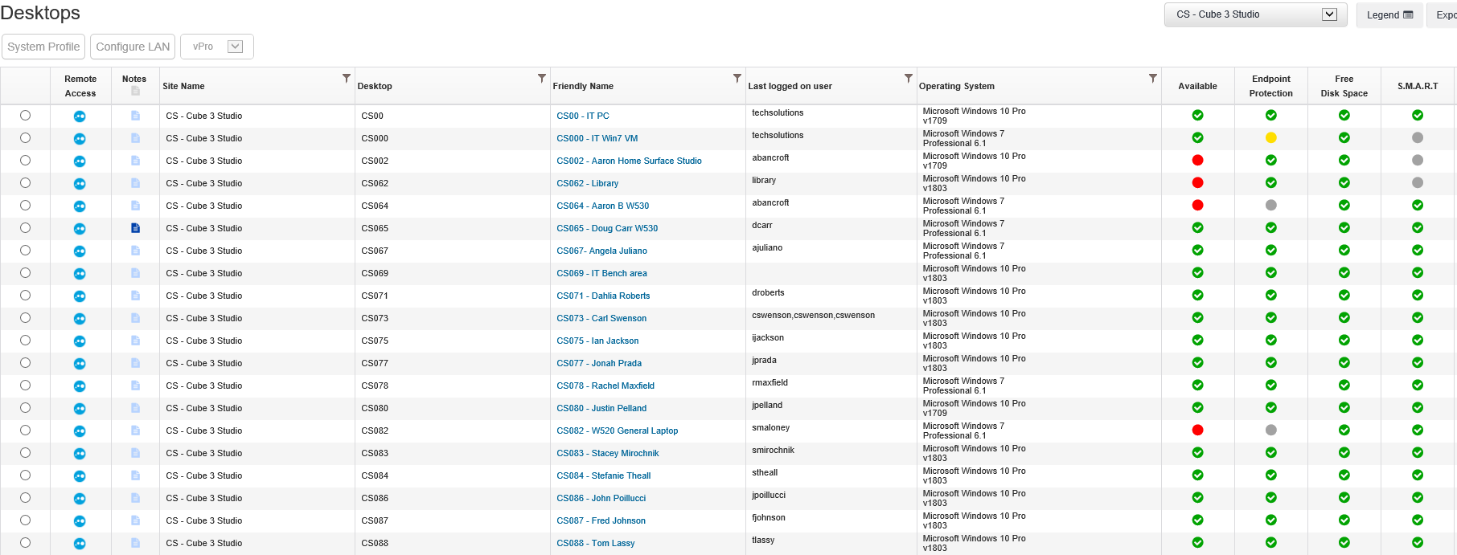Click the red Available status for CS002
The width and height of the screenshot is (1457, 555).
point(1197,160)
